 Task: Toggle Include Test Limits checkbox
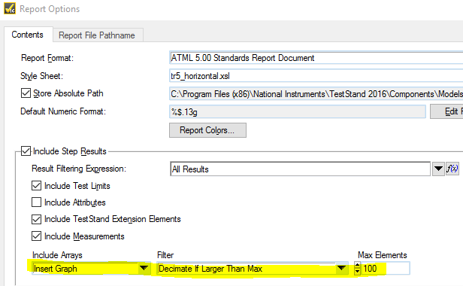(36, 186)
